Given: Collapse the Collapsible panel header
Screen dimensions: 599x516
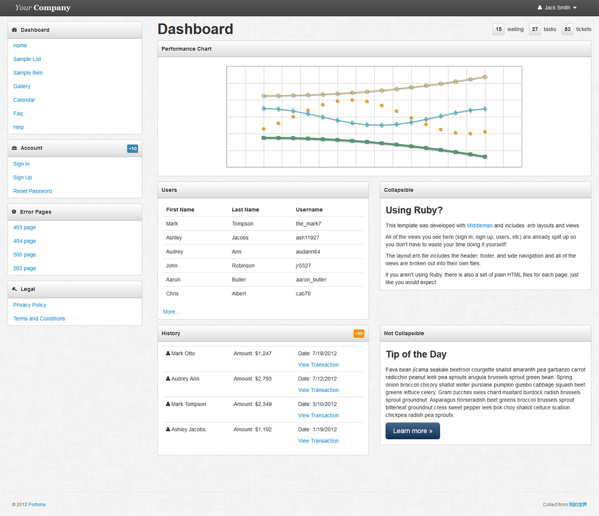Looking at the screenshot, I should (485, 190).
